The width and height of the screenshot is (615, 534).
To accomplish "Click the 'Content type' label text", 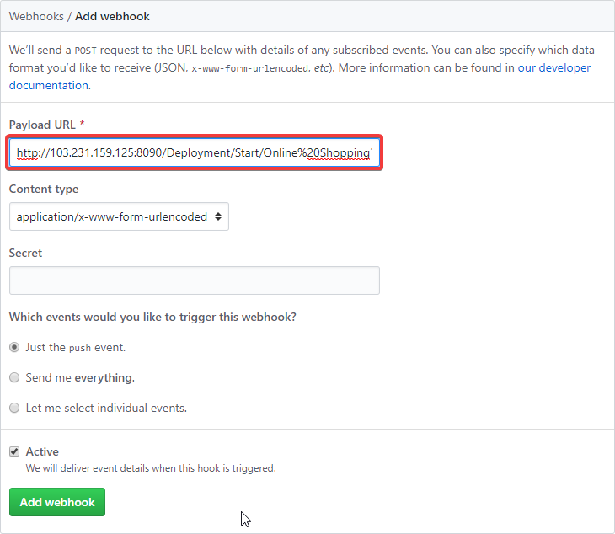I will pos(44,189).
